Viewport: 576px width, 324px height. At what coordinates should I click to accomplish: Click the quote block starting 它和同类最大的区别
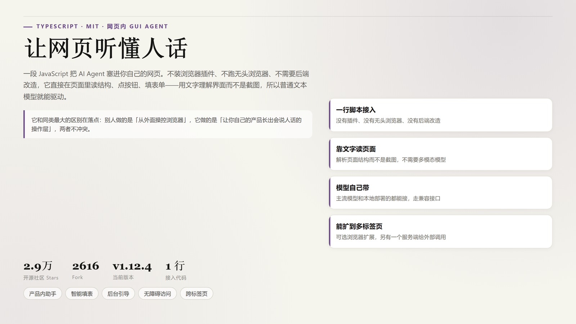point(168,124)
